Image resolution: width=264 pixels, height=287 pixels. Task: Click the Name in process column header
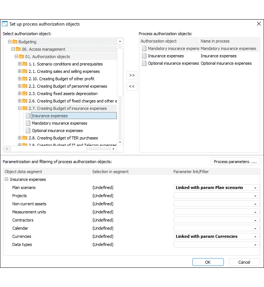[215, 41]
